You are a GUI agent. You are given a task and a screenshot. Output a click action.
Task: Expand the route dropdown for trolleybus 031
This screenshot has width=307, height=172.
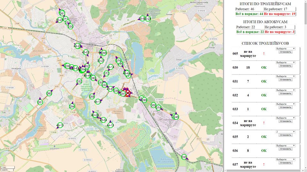(285, 76)
